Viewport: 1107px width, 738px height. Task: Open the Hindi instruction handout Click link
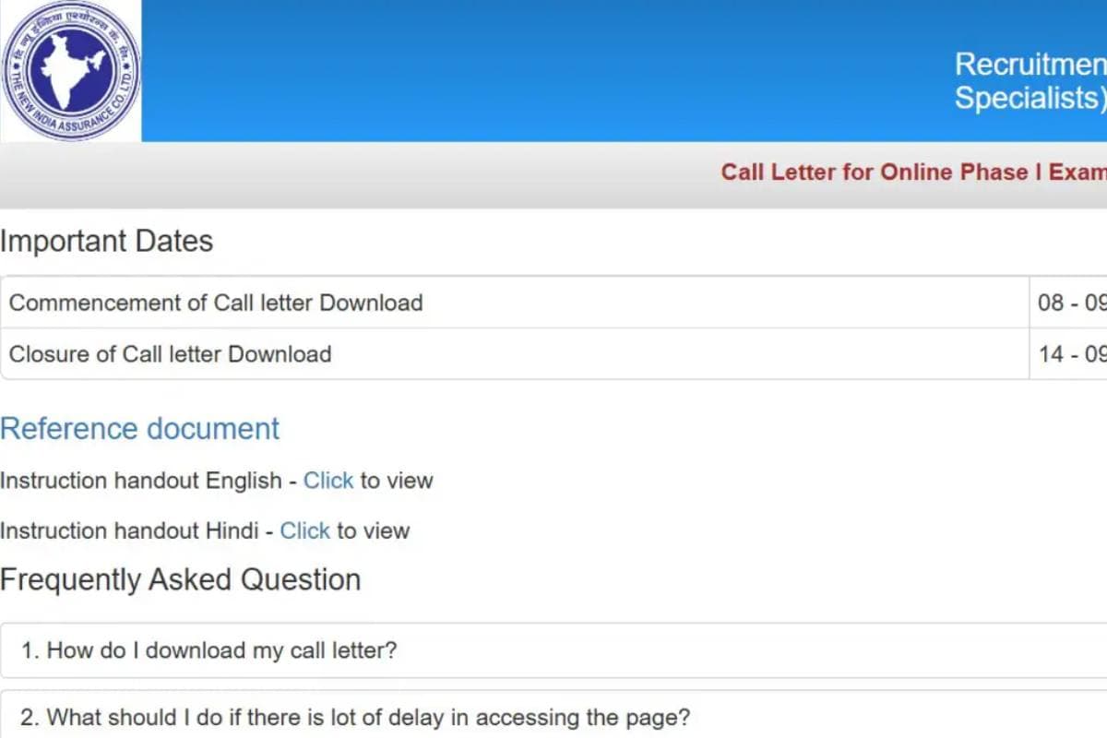point(304,530)
